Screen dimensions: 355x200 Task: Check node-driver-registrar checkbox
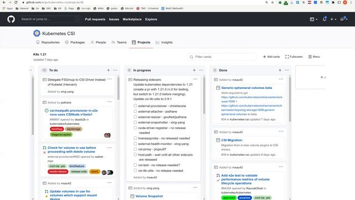pos(135,128)
